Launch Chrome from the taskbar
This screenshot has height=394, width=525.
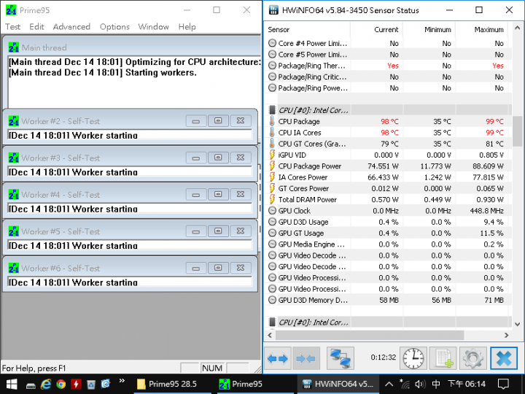click(x=61, y=384)
